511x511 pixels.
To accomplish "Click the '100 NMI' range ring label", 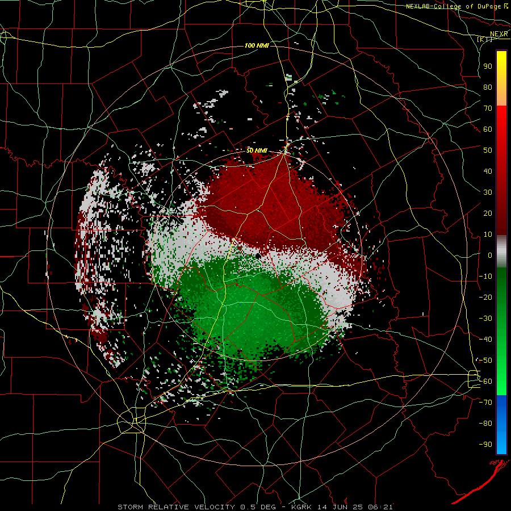I will [x=257, y=45].
